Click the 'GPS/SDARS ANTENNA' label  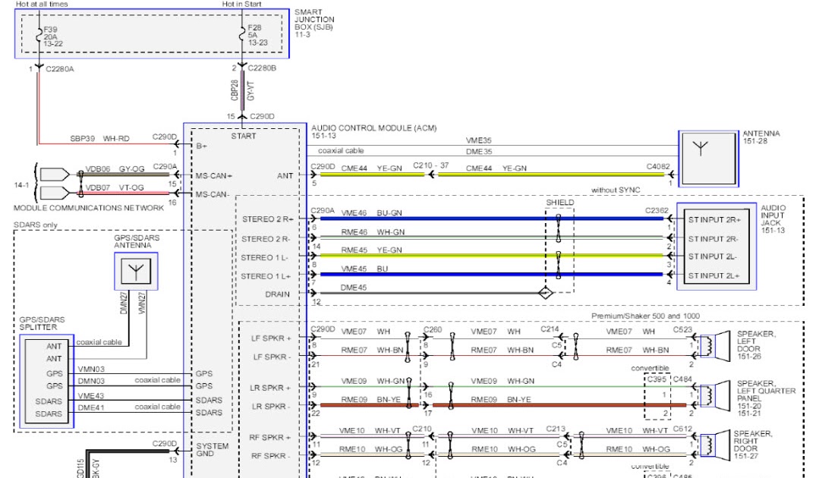tap(137, 241)
